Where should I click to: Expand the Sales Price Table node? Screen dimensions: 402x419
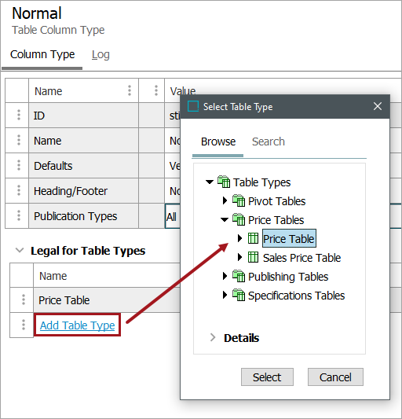pos(239,257)
